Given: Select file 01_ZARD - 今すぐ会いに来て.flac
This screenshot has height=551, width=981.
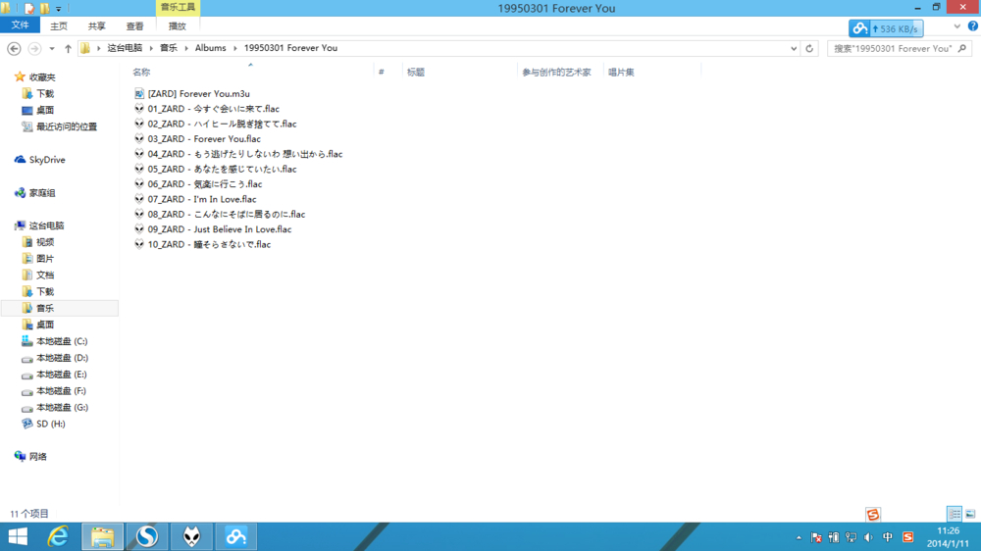Looking at the screenshot, I should tap(207, 109).
